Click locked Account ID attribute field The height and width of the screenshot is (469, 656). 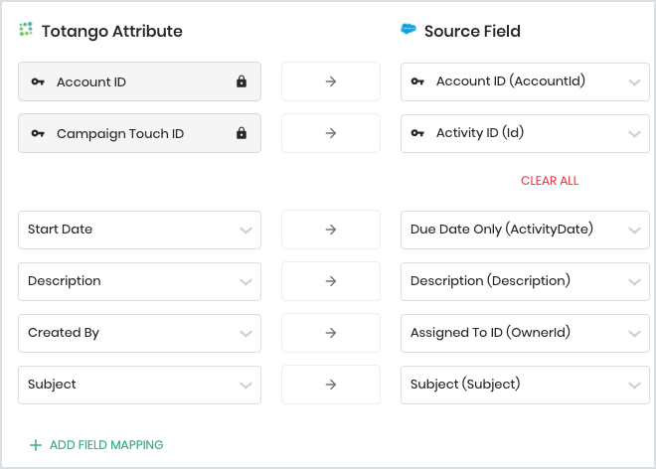pos(140,81)
